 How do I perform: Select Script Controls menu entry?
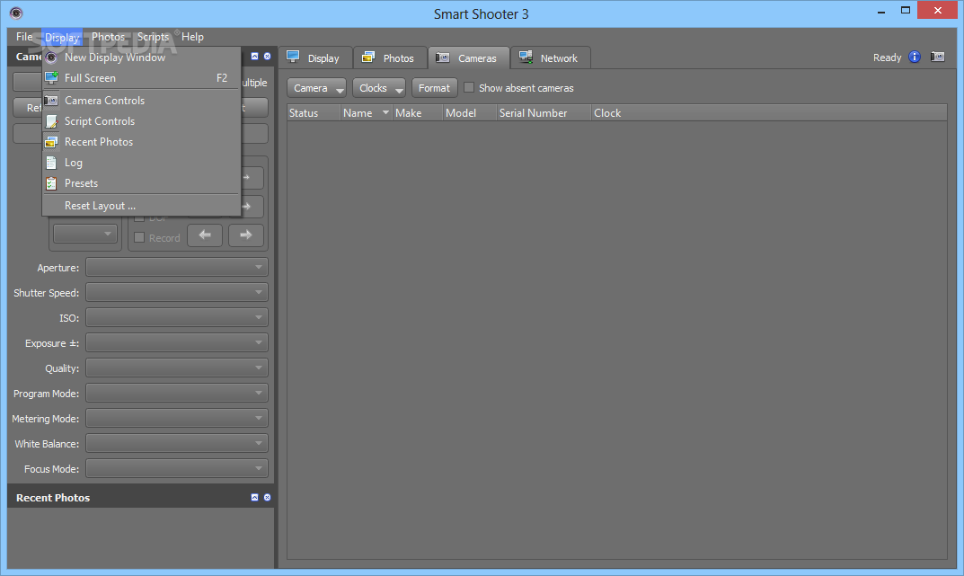[x=141, y=121]
